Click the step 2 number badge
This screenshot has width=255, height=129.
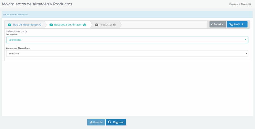click(51, 25)
